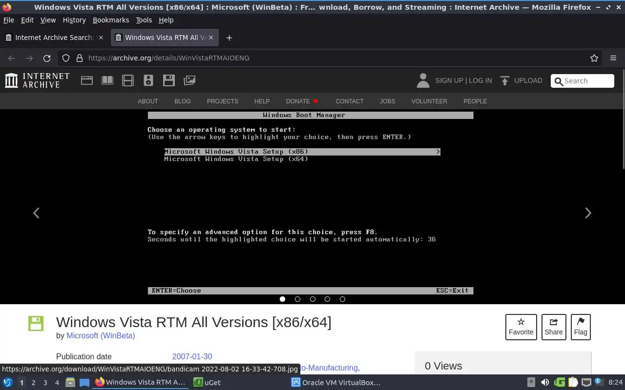The width and height of the screenshot is (625, 390).
Task: Click the SIGN UP link
Action: tap(449, 80)
